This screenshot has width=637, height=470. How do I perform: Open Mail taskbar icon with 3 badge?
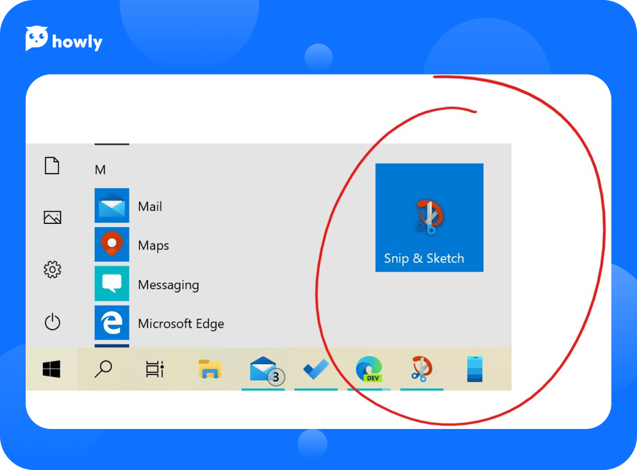(x=263, y=369)
